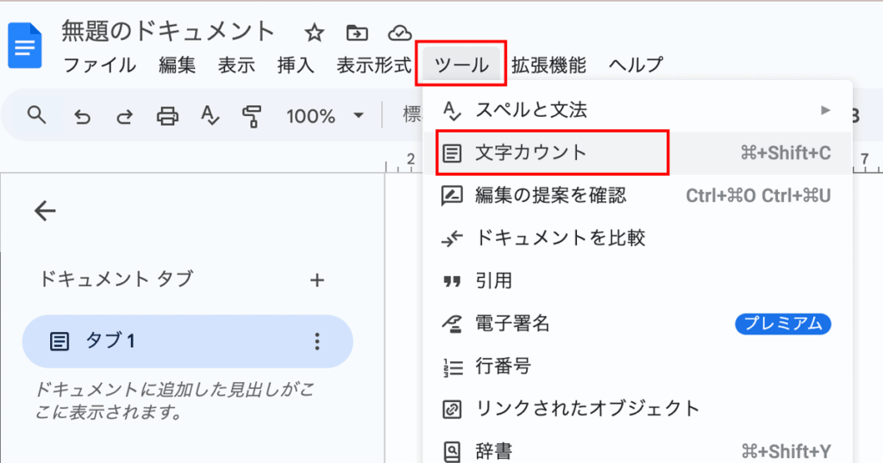This screenshot has width=883, height=463.
Task: Open the 拡張機能 menu
Action: point(548,65)
